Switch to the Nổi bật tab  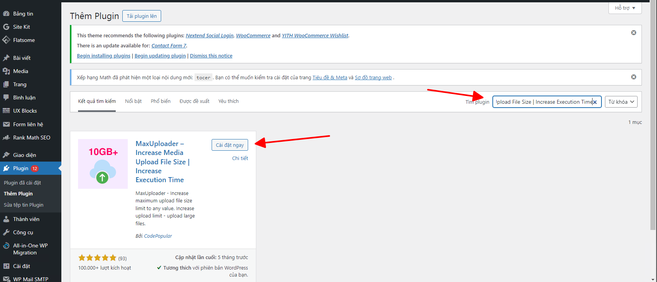[x=133, y=101]
